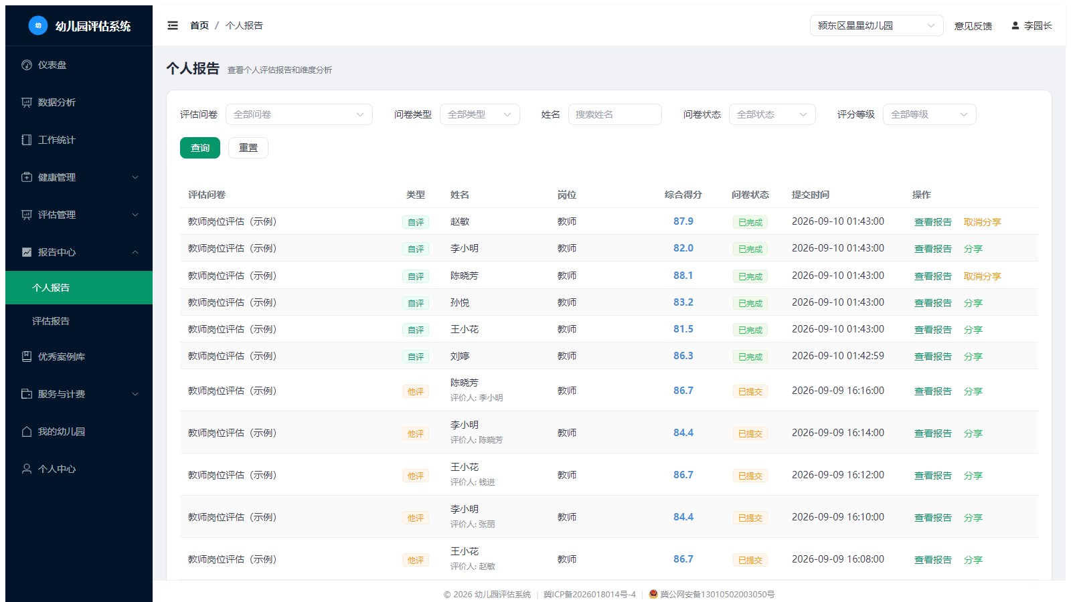Click the 个人中心 person icon
1071x602 pixels.
(27, 469)
